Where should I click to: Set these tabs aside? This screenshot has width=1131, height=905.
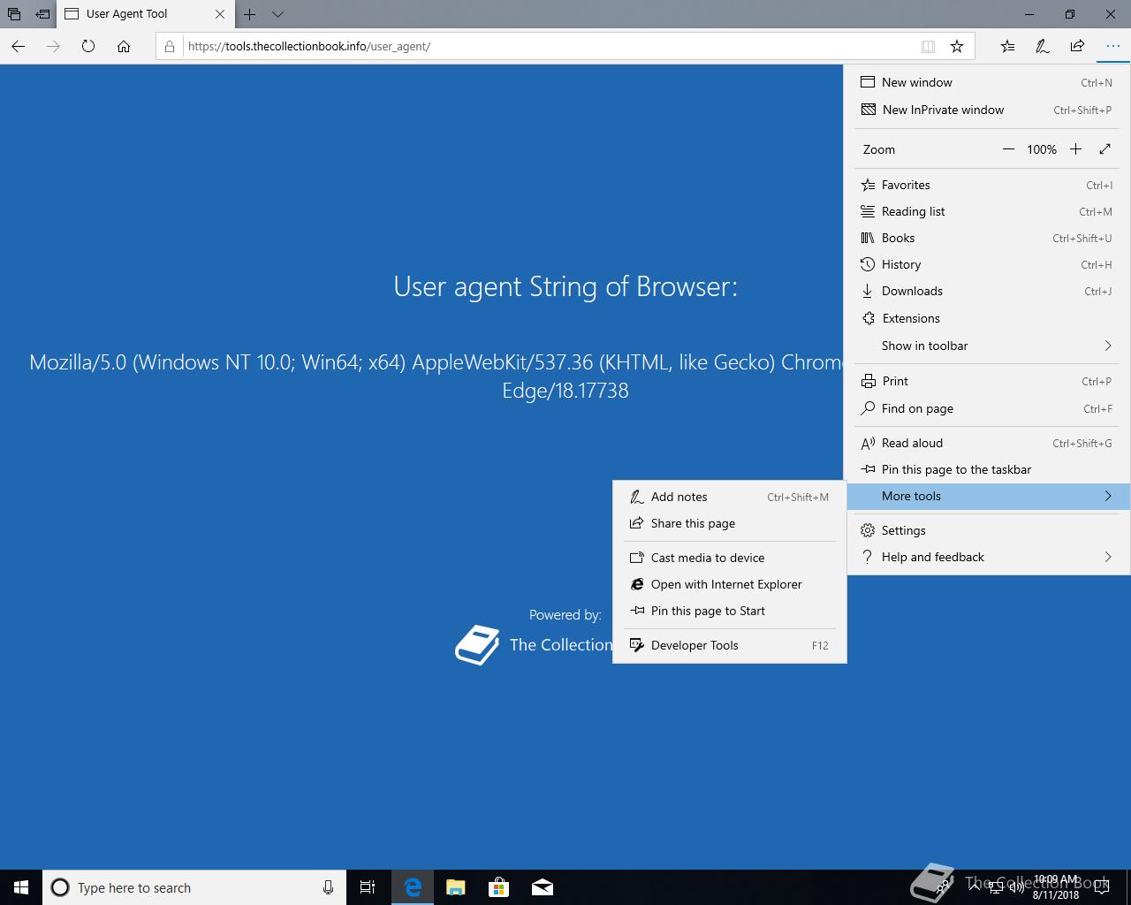[42, 14]
